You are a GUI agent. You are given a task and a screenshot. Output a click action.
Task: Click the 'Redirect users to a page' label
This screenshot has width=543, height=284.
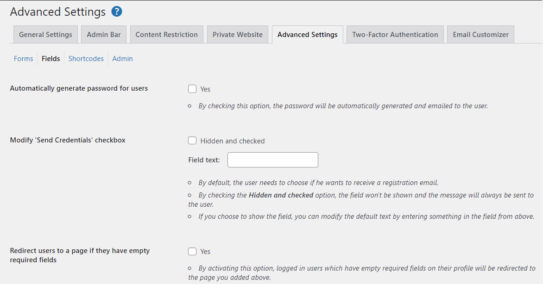pos(80,255)
